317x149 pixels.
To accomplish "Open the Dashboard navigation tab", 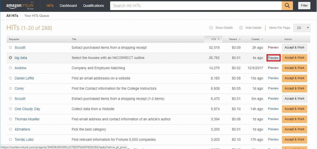I will 68,6.
